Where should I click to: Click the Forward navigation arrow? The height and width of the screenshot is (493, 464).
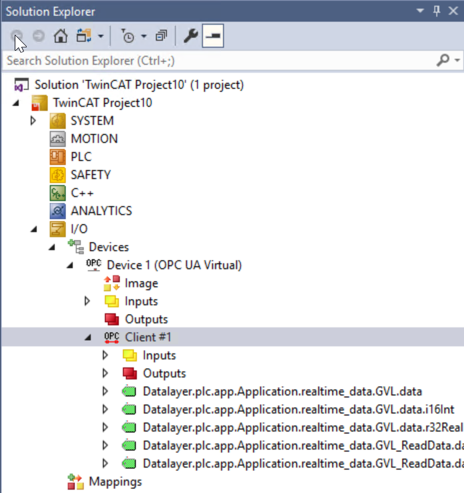click(x=39, y=36)
